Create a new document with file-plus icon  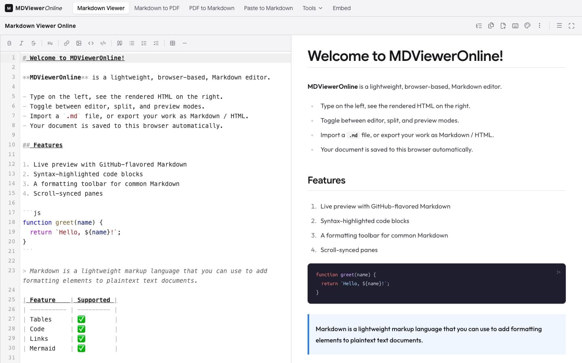click(503, 26)
